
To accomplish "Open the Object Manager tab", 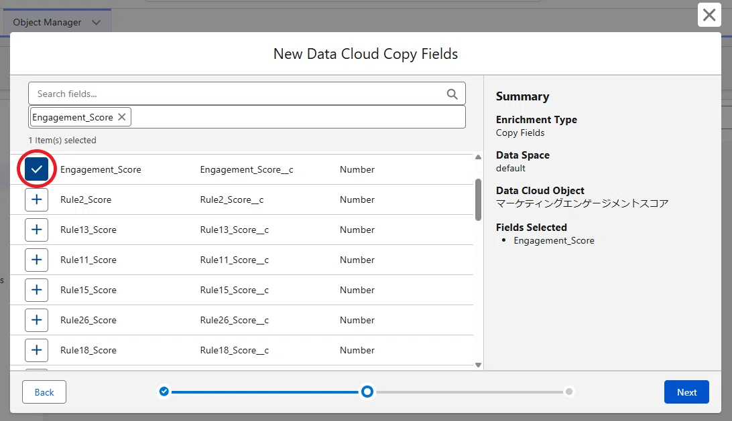I will (x=47, y=22).
